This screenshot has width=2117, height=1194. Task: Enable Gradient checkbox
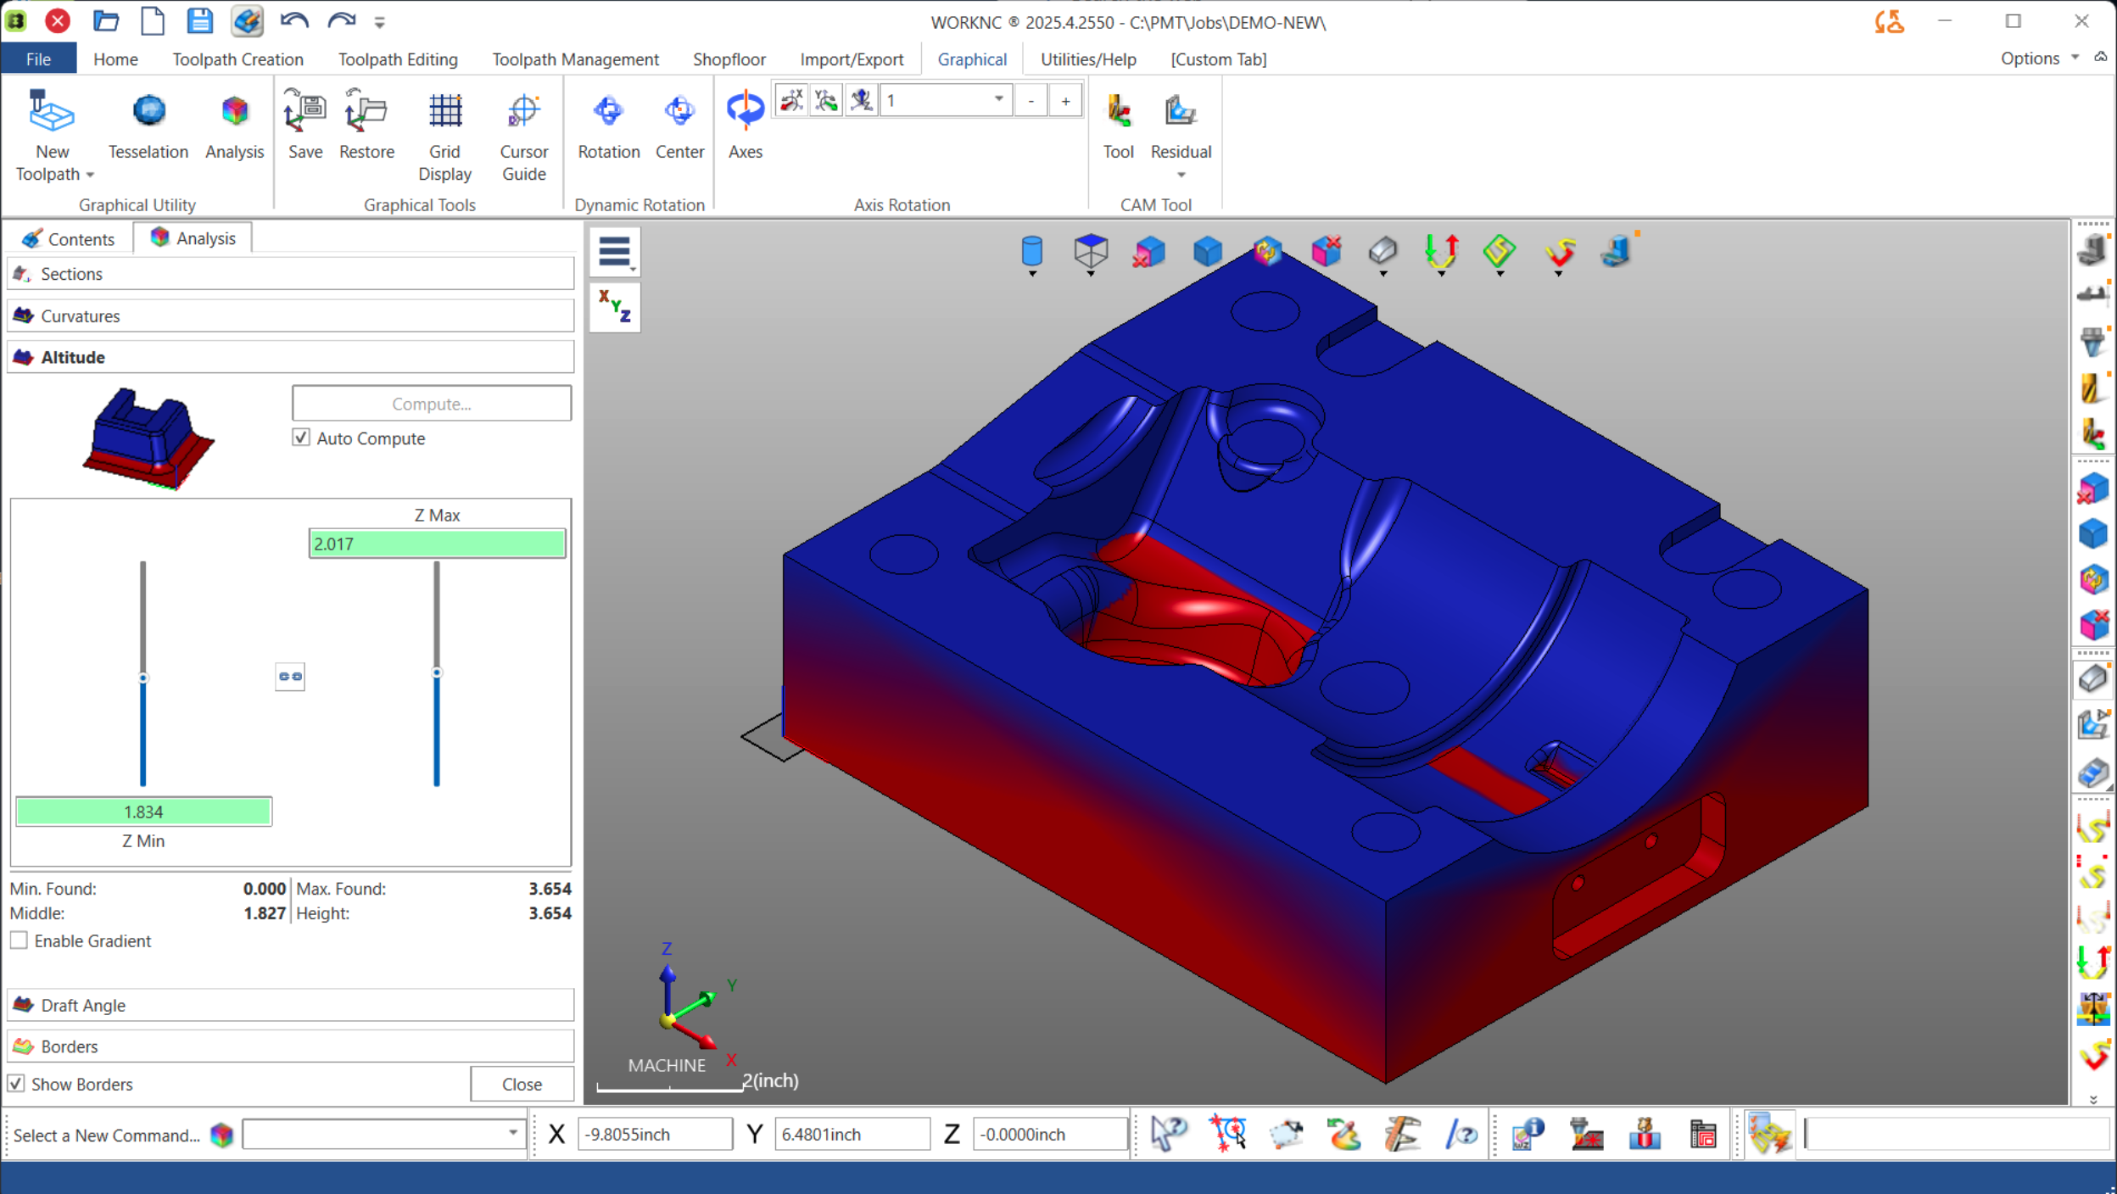[x=19, y=940]
